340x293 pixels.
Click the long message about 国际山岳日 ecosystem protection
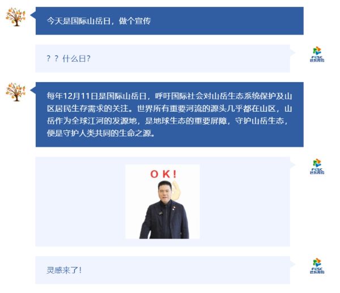click(x=169, y=114)
